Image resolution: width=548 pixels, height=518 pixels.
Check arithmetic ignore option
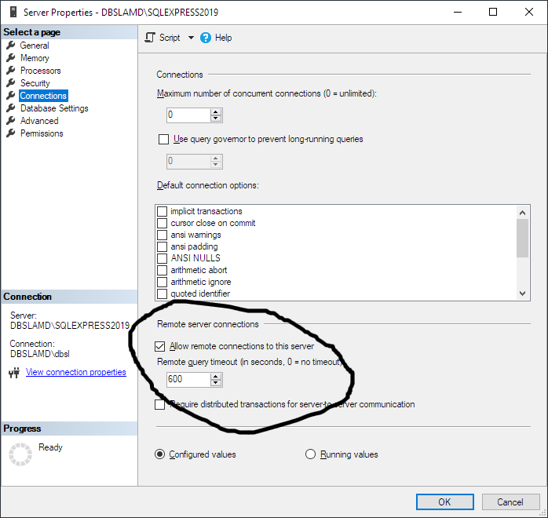click(162, 283)
